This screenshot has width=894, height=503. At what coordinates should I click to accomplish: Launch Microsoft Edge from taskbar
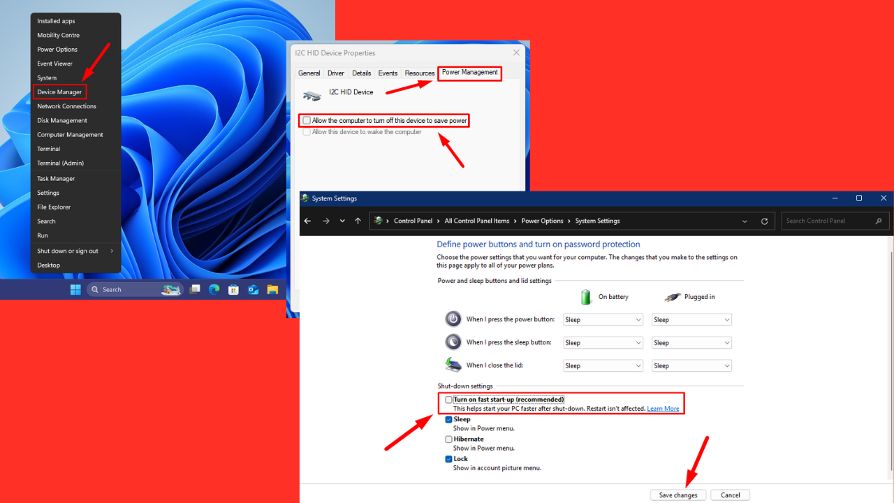point(214,289)
